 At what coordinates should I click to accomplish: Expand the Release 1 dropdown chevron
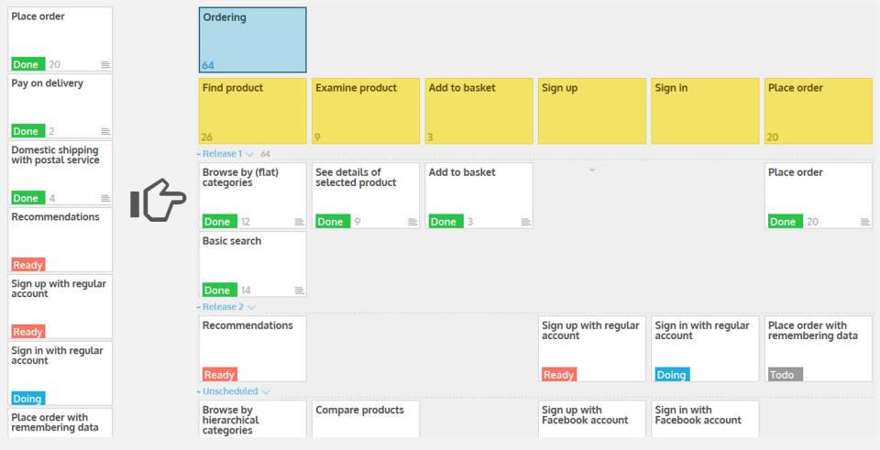[249, 154]
